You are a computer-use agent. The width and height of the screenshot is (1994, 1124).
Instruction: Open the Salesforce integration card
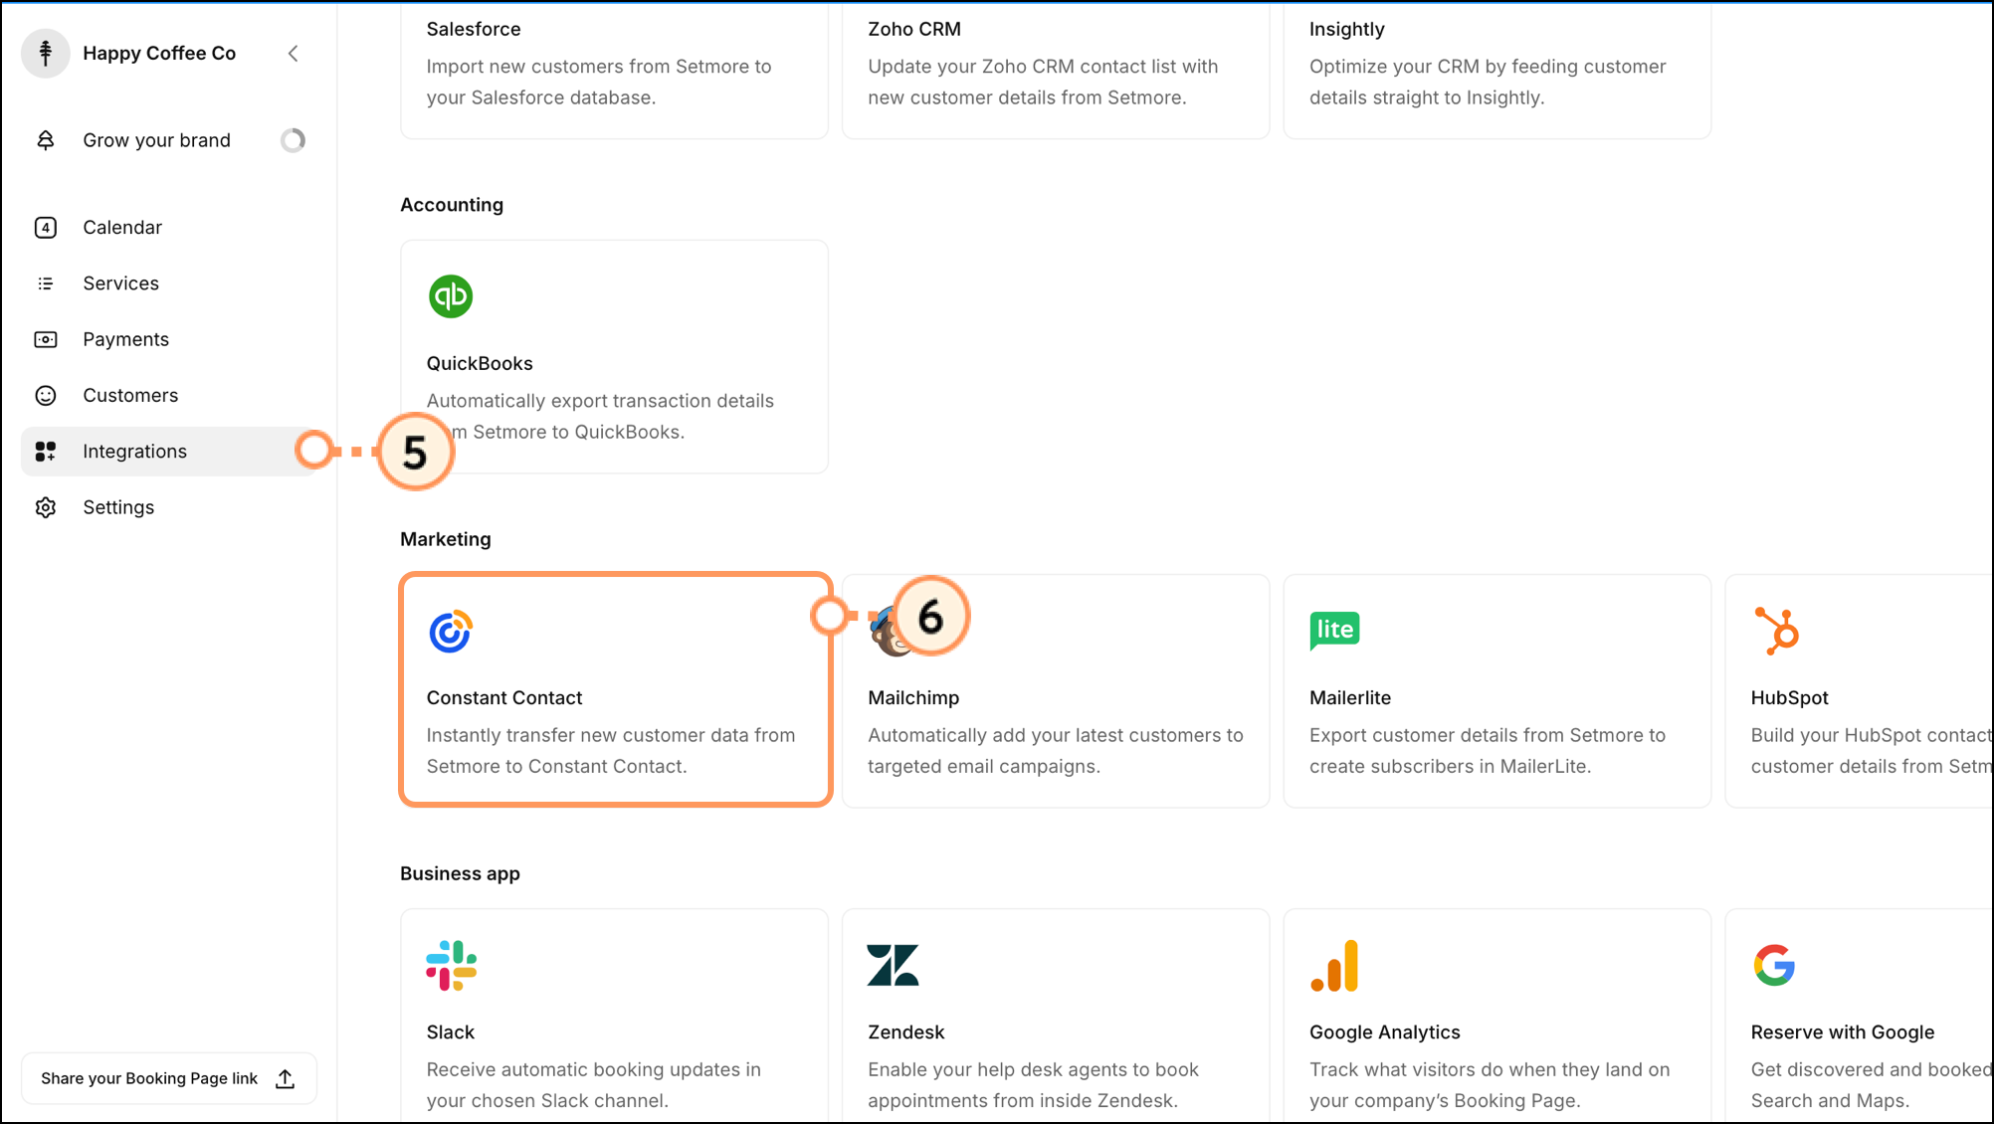pos(615,70)
